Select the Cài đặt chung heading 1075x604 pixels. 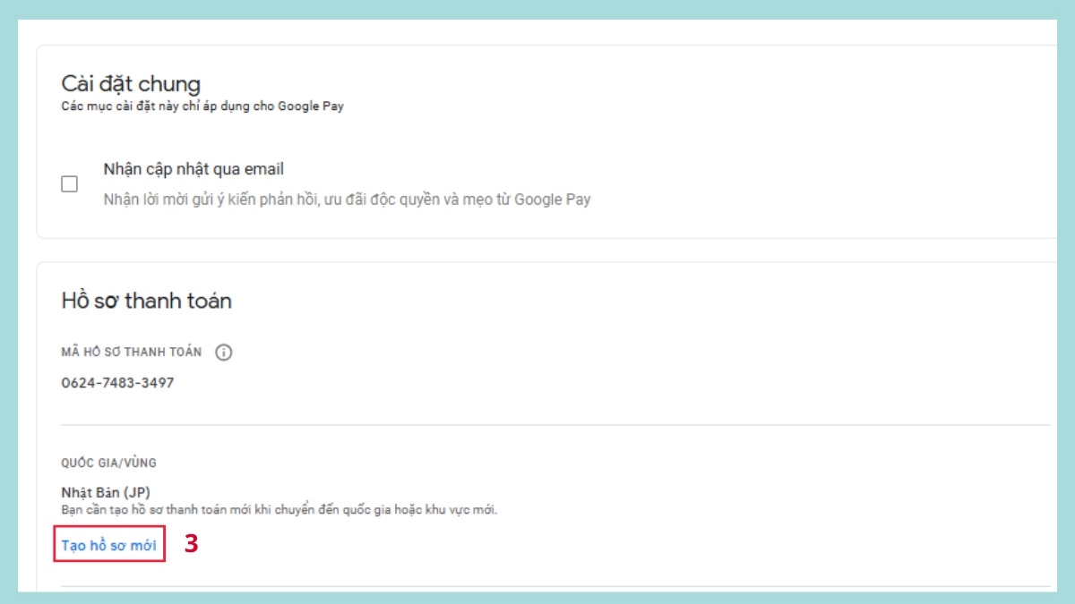pyautogui.click(x=131, y=84)
